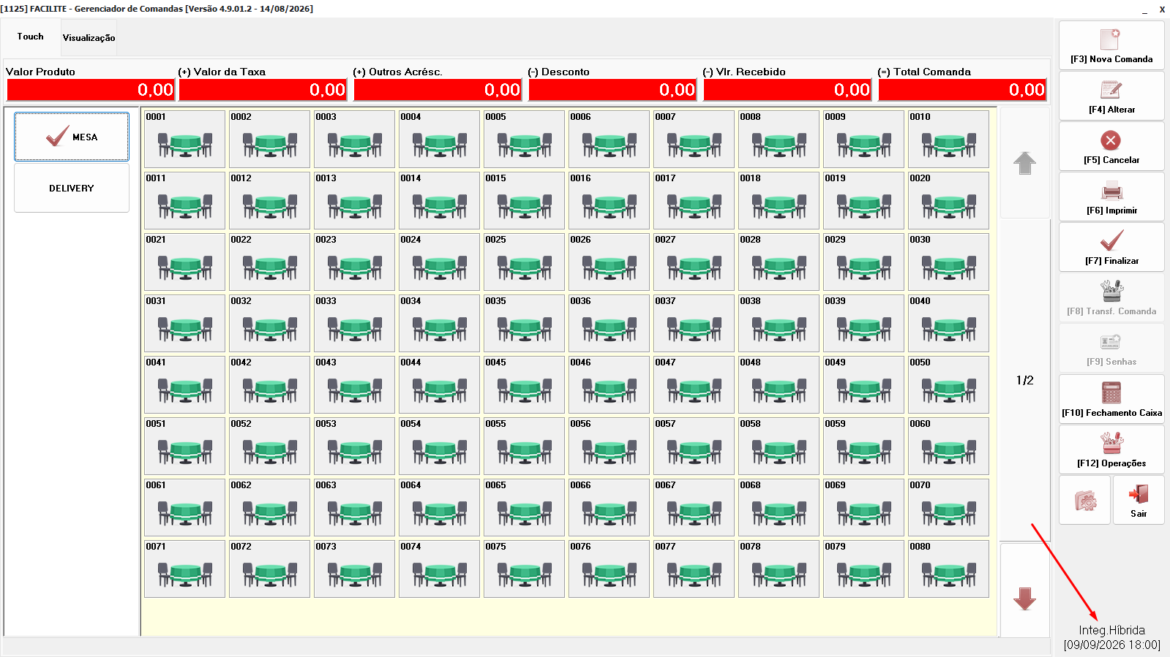Switch to the Touch tab
Viewport: 1170px width, 657px height.
point(31,37)
